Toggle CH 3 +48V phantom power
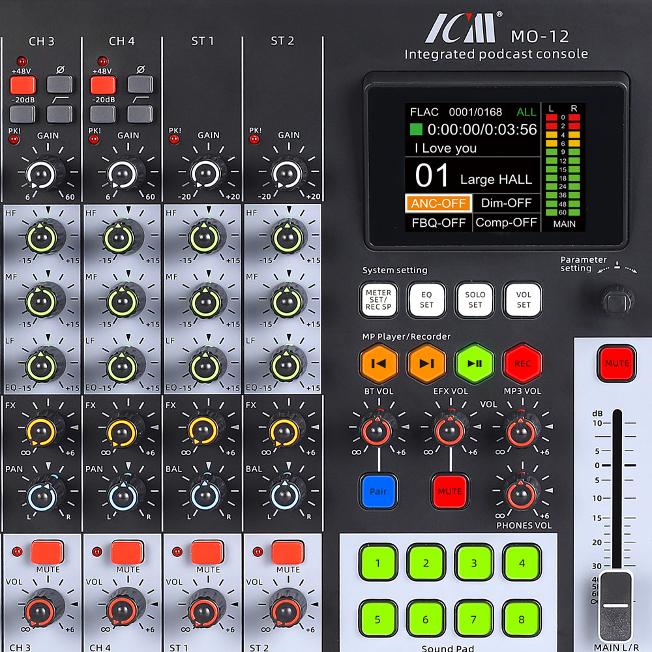652x652 pixels. [23, 85]
